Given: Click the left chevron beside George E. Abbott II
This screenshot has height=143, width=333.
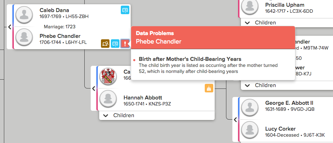Looking at the screenshot, I should pyautogui.click(x=235, y=120).
